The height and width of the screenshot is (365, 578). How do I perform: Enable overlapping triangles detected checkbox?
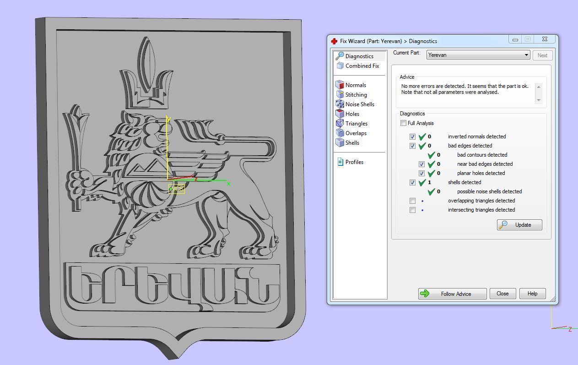[x=412, y=201]
